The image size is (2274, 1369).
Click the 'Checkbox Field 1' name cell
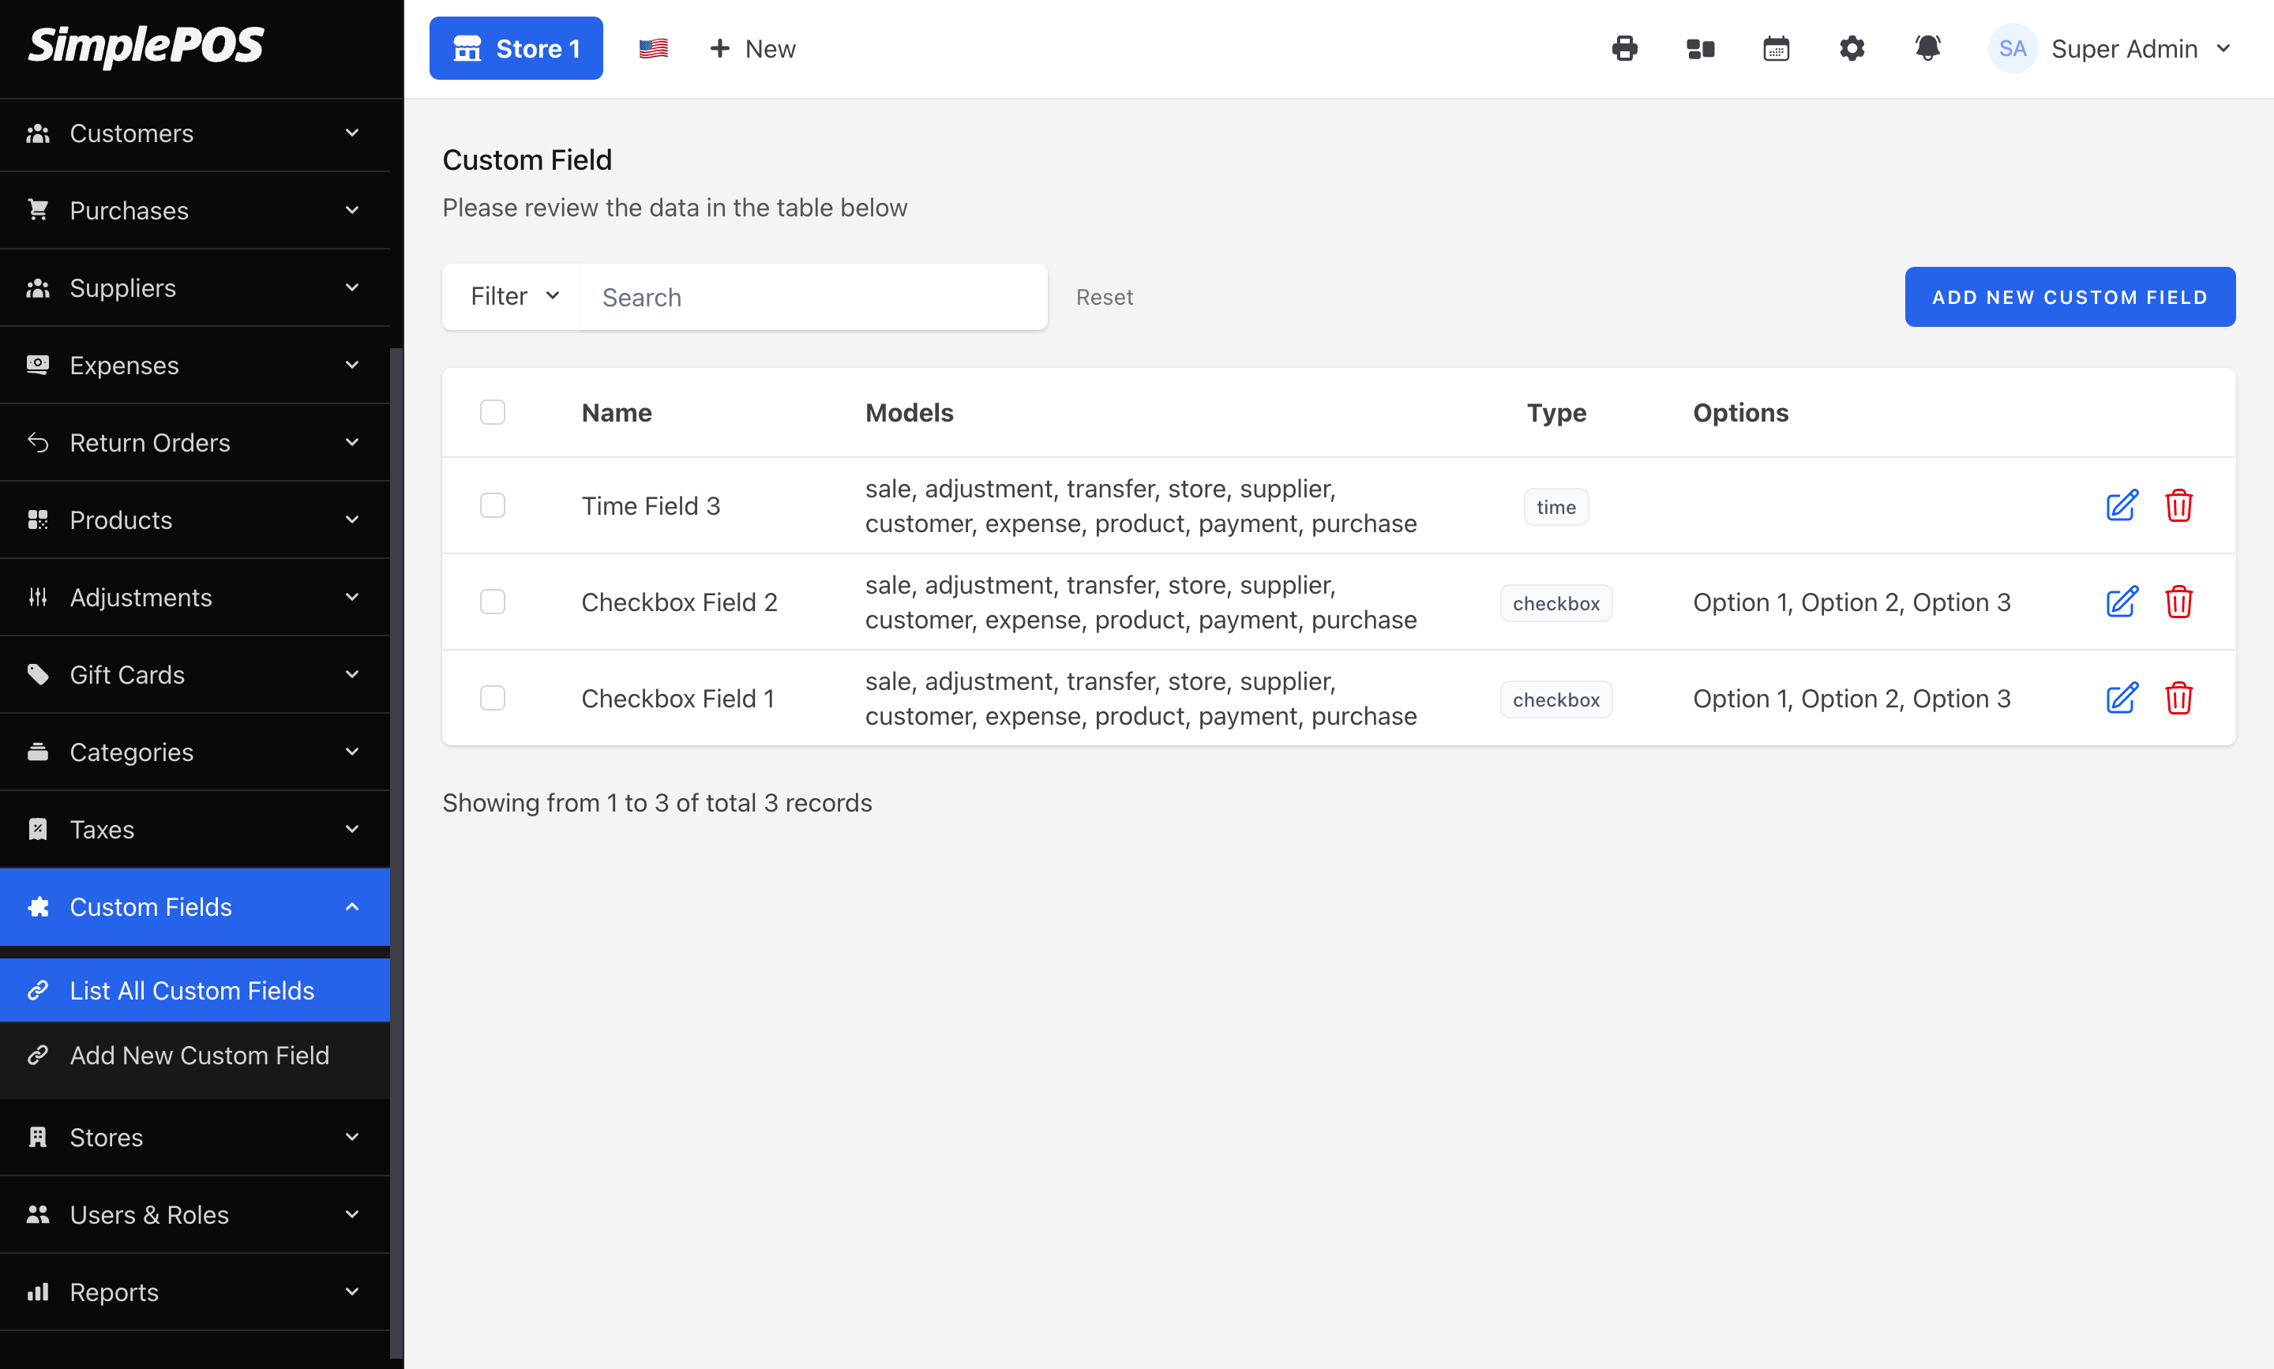(678, 699)
